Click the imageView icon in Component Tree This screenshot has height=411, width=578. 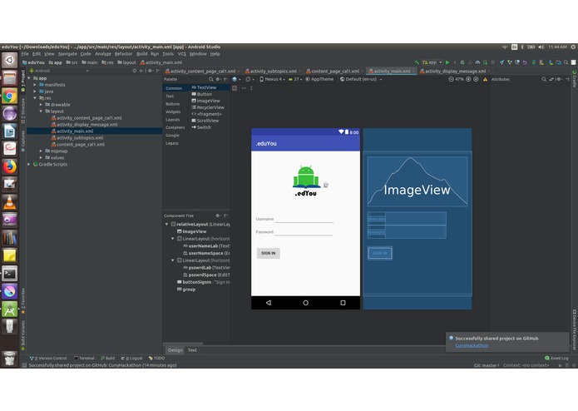click(180, 231)
